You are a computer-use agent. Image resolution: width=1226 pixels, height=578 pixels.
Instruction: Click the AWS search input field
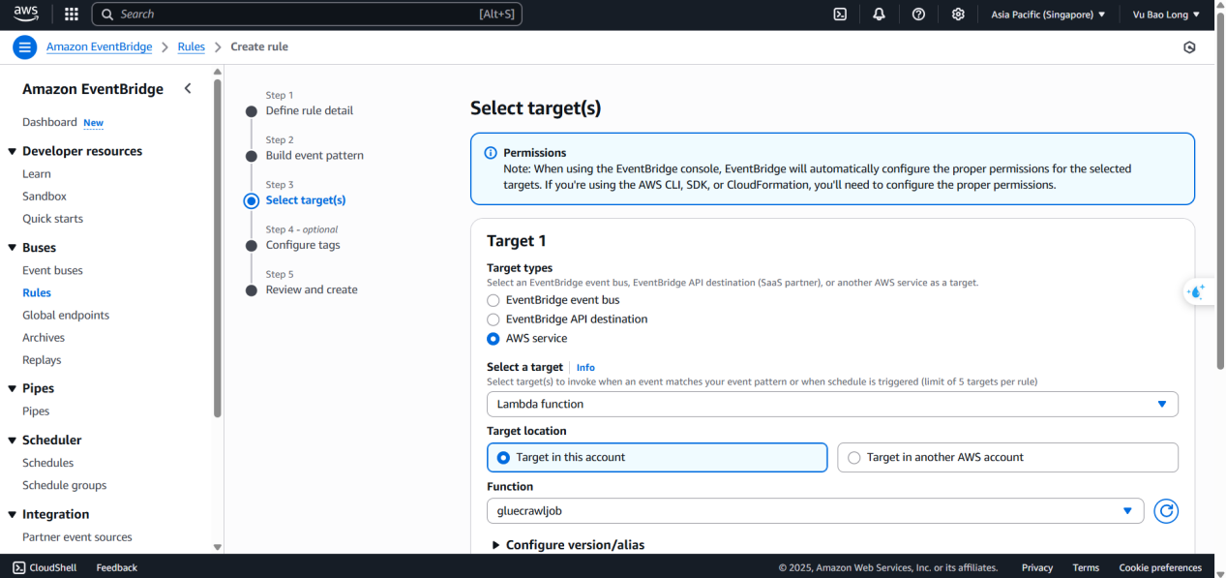tap(307, 15)
